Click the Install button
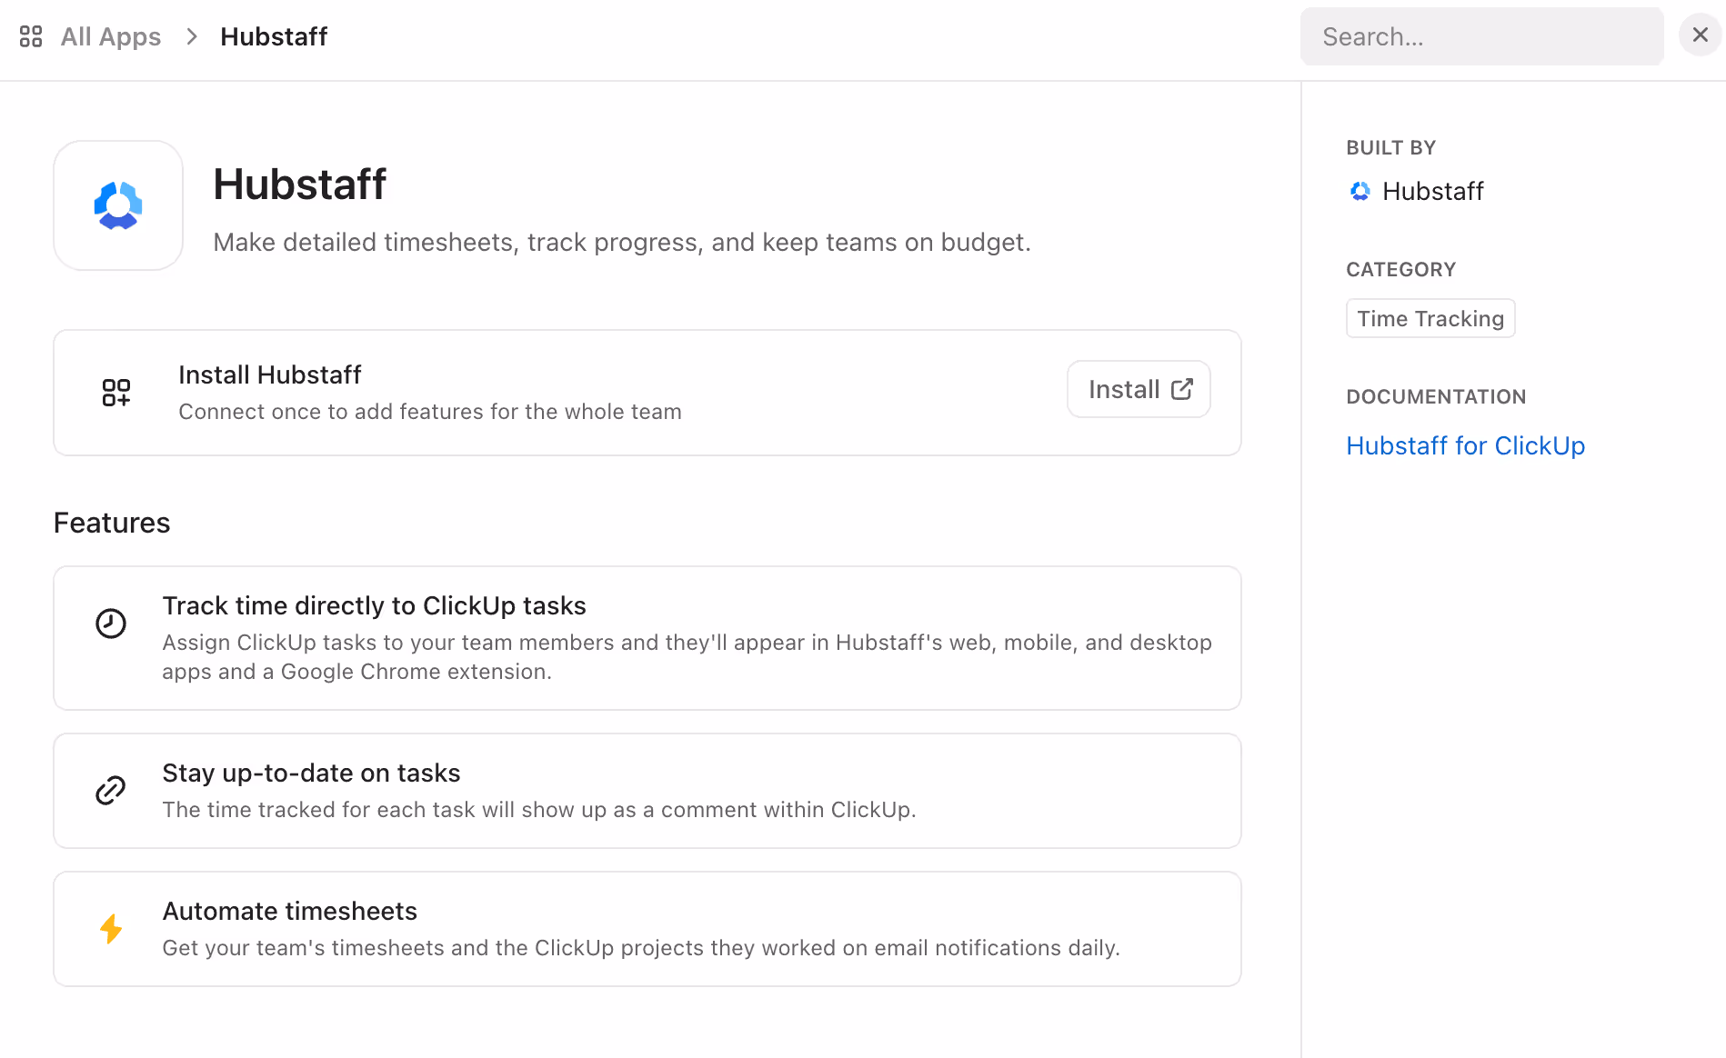 click(x=1138, y=388)
